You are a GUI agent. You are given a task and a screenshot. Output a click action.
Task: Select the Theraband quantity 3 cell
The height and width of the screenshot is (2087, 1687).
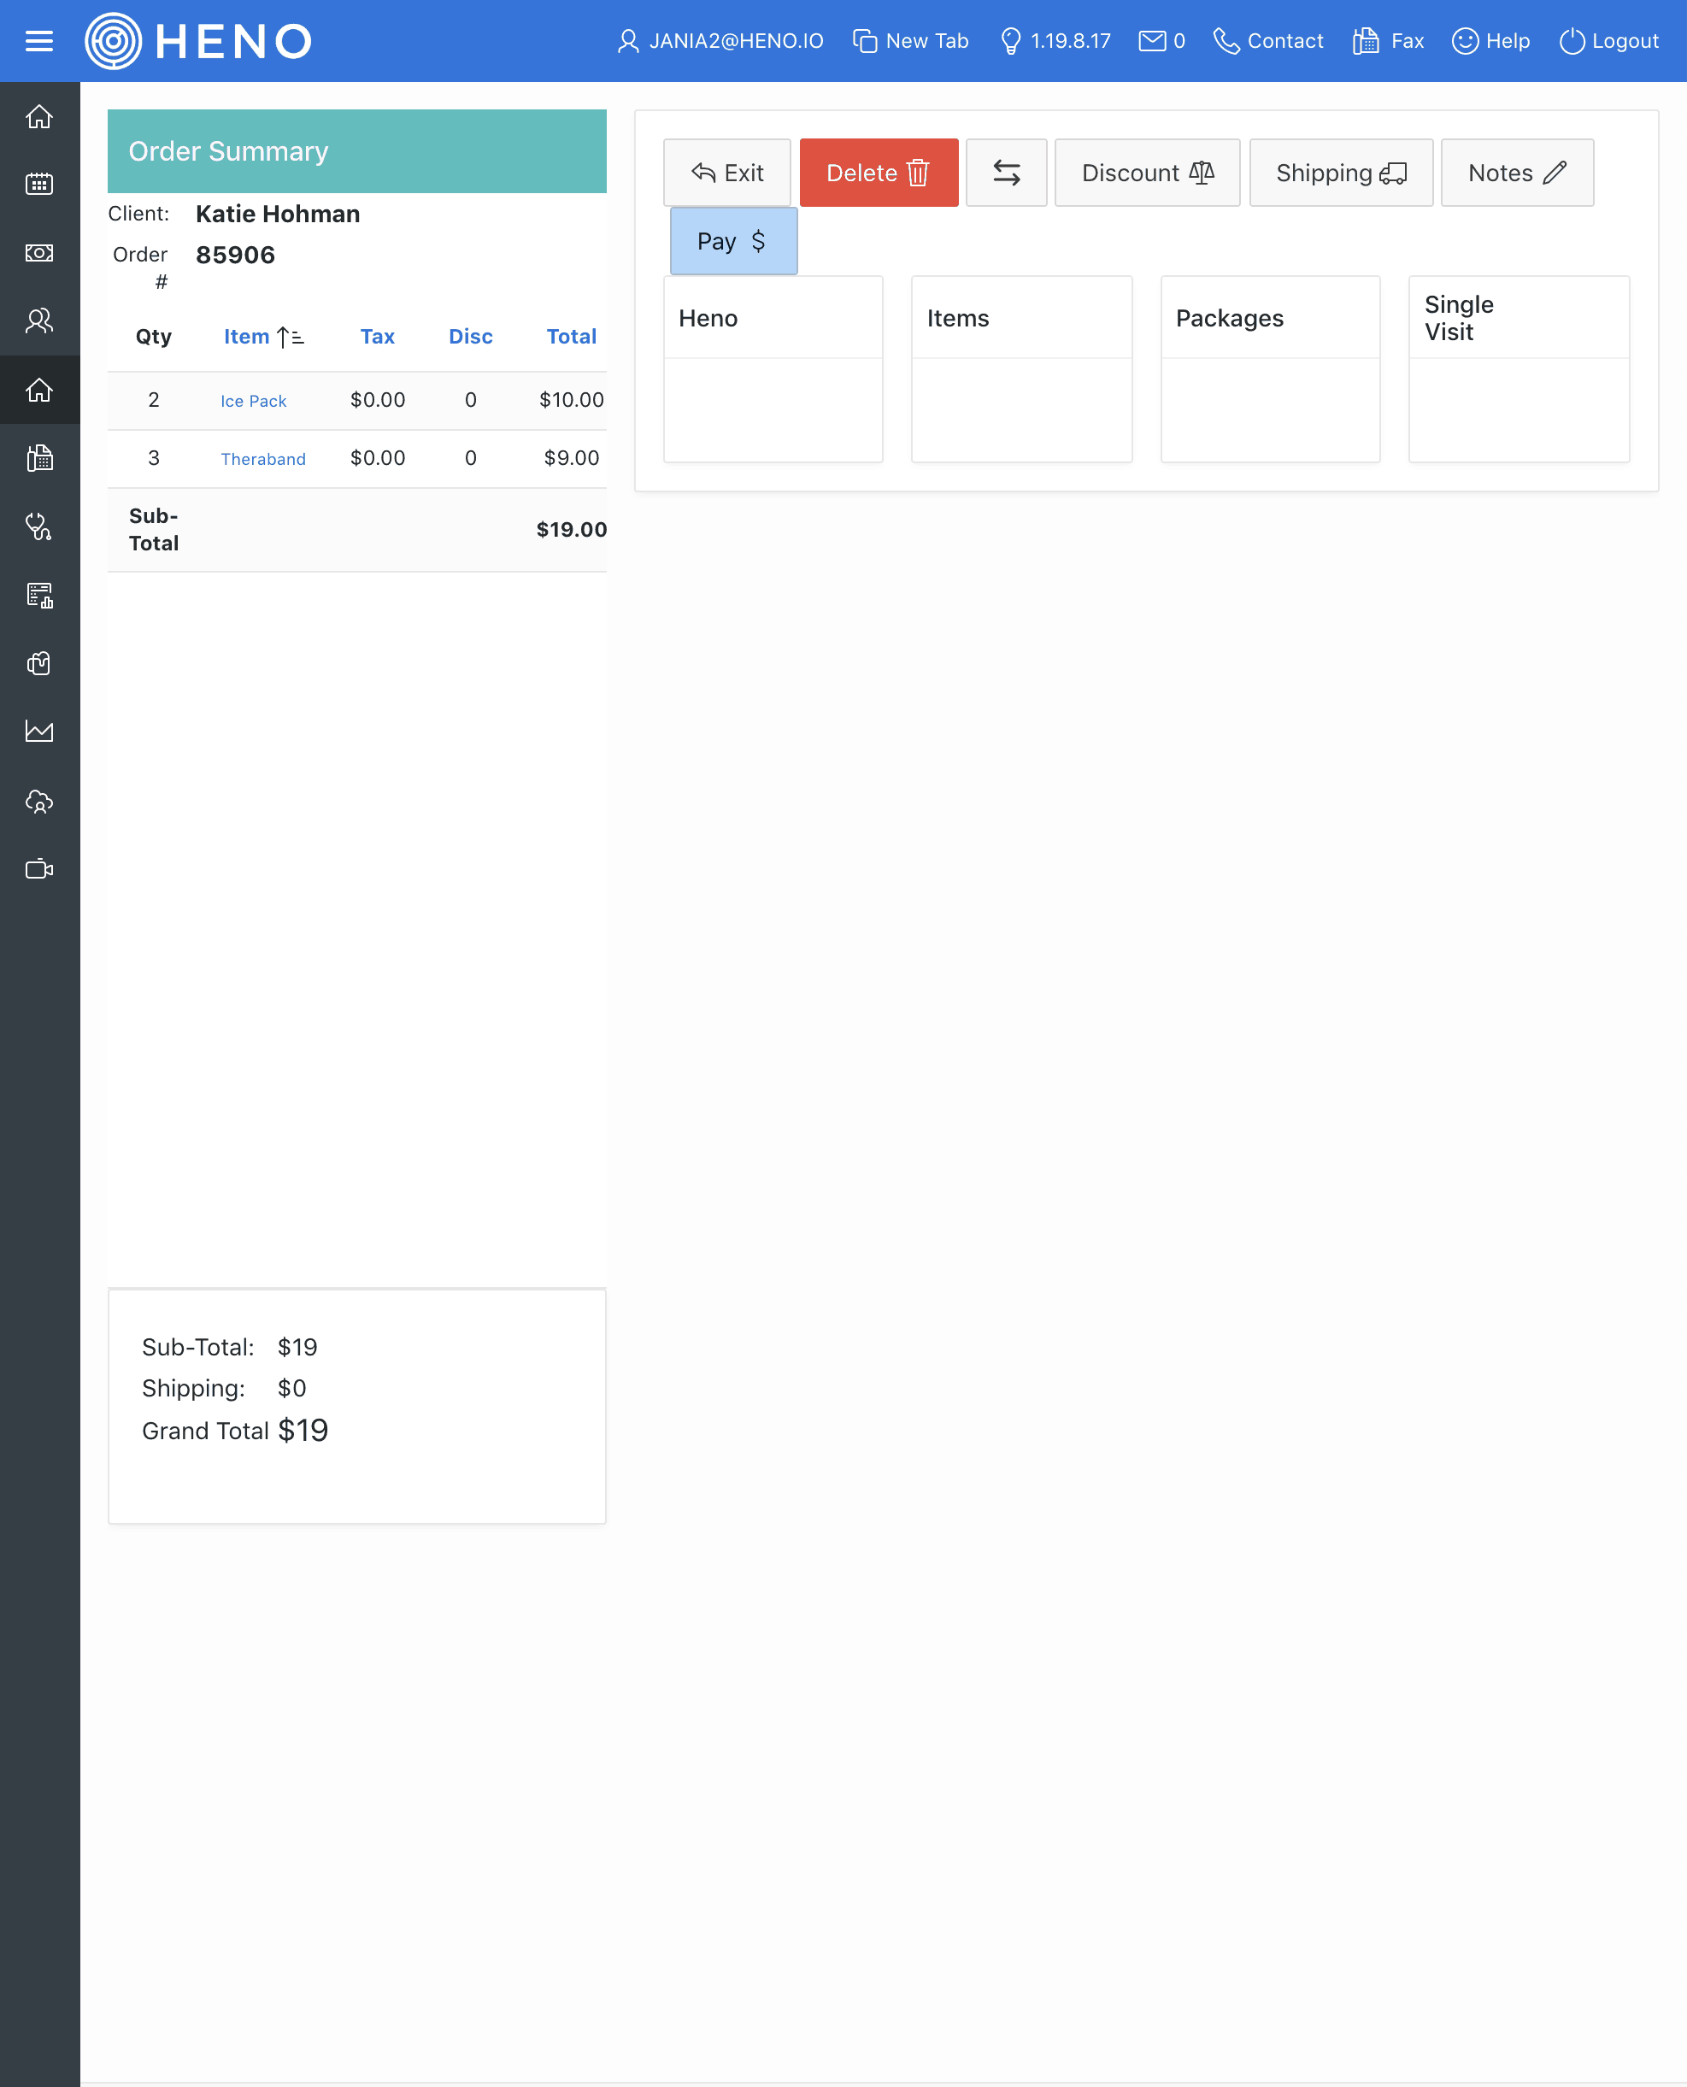point(154,459)
